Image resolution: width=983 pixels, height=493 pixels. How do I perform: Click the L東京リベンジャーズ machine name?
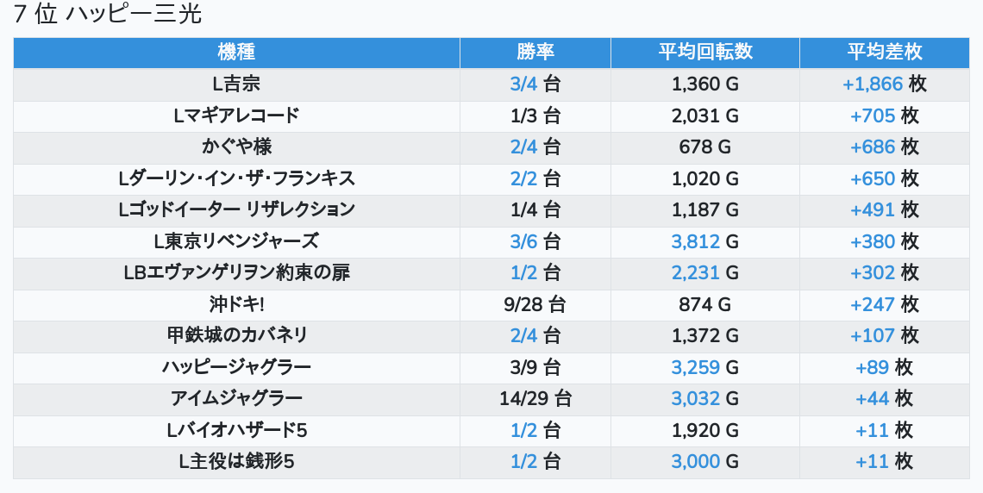pos(236,241)
